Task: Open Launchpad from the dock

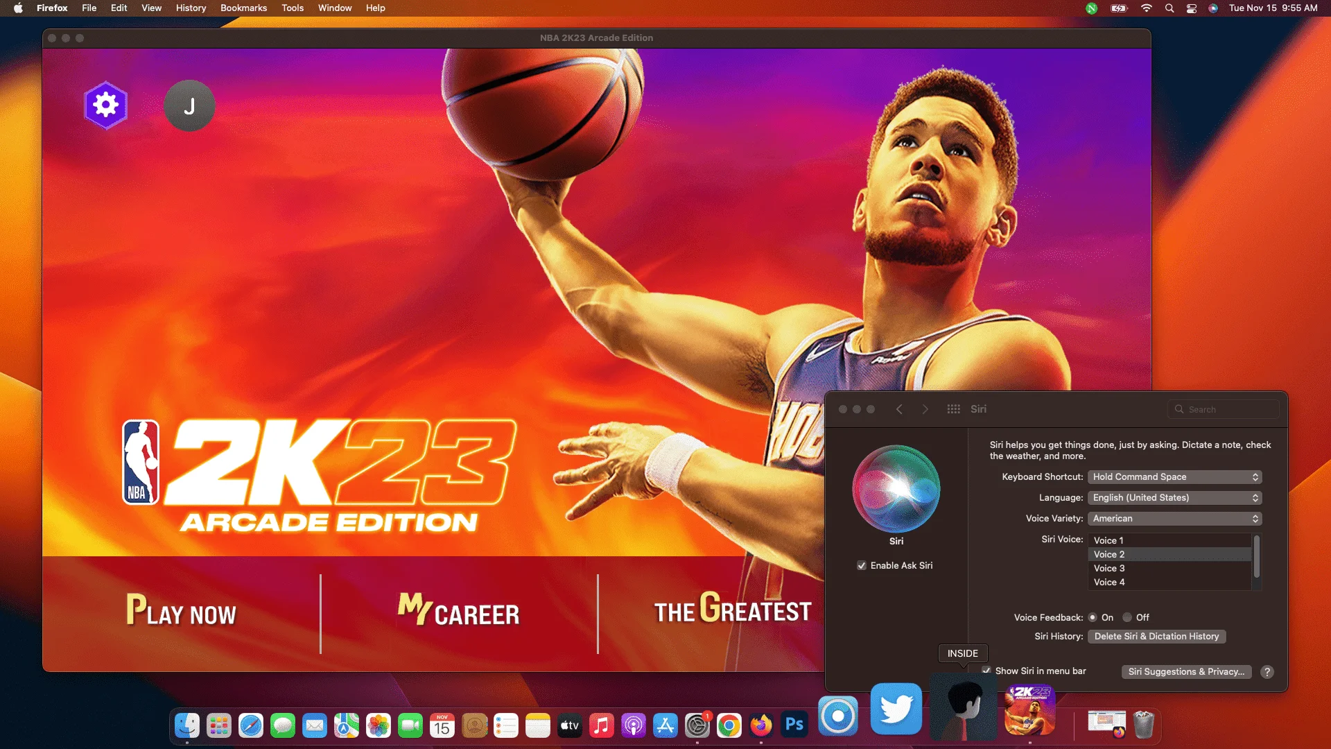Action: coord(219,725)
